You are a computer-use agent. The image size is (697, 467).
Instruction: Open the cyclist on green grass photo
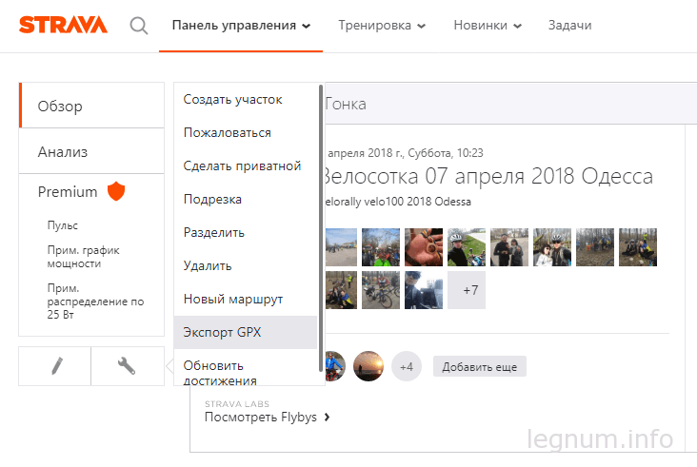467,247
